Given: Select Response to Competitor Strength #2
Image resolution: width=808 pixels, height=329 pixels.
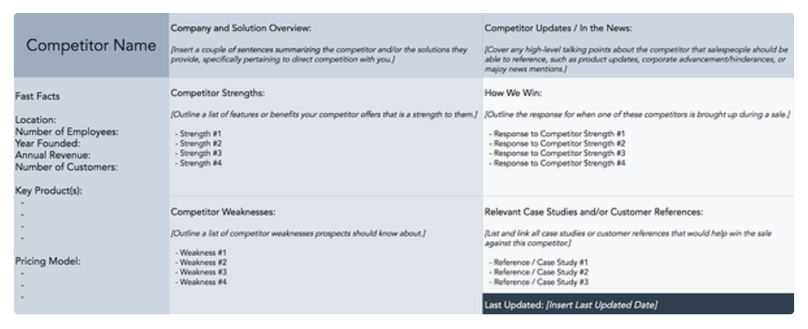Looking at the screenshot, I should point(557,144).
